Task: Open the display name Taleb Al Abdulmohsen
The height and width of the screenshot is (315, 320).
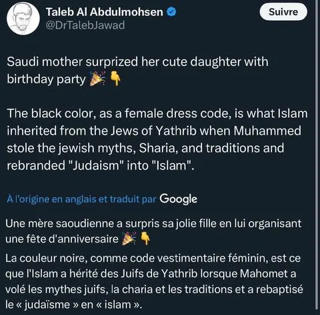Action: point(105,12)
